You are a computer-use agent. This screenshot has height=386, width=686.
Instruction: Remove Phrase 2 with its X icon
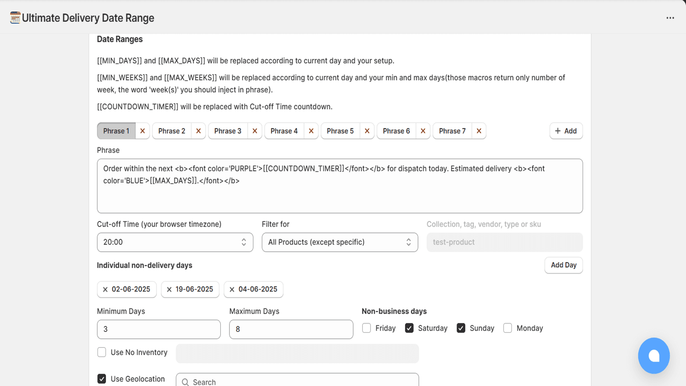199,131
